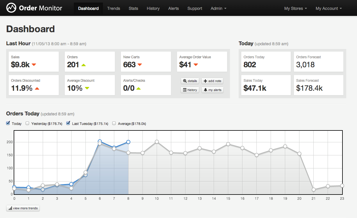The height and width of the screenshot is (218, 357).
Task: Select the blue Today data point at hour 8
Action: (128, 142)
